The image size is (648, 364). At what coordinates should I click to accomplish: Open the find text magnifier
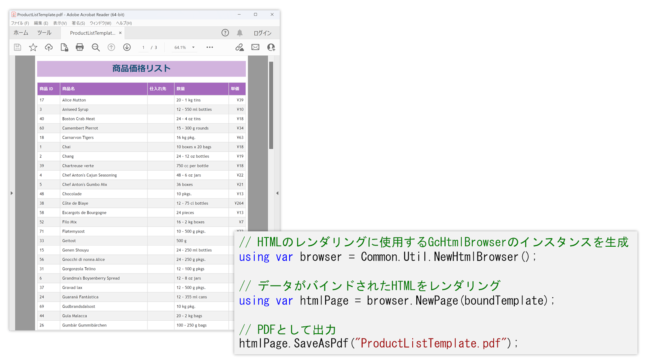coord(96,47)
